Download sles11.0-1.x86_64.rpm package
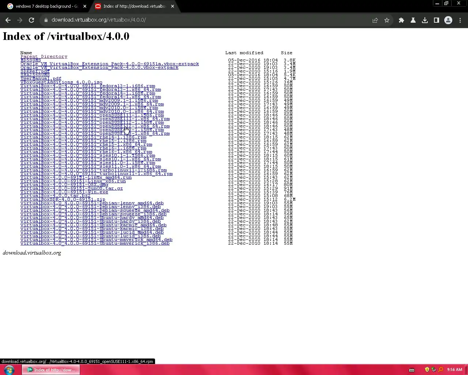 tap(91, 166)
